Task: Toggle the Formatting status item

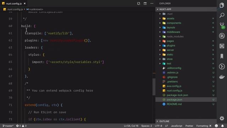Action: (204, 126)
